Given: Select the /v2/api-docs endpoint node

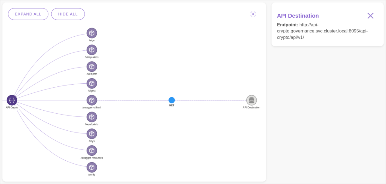Looking at the screenshot, I should click(x=92, y=50).
